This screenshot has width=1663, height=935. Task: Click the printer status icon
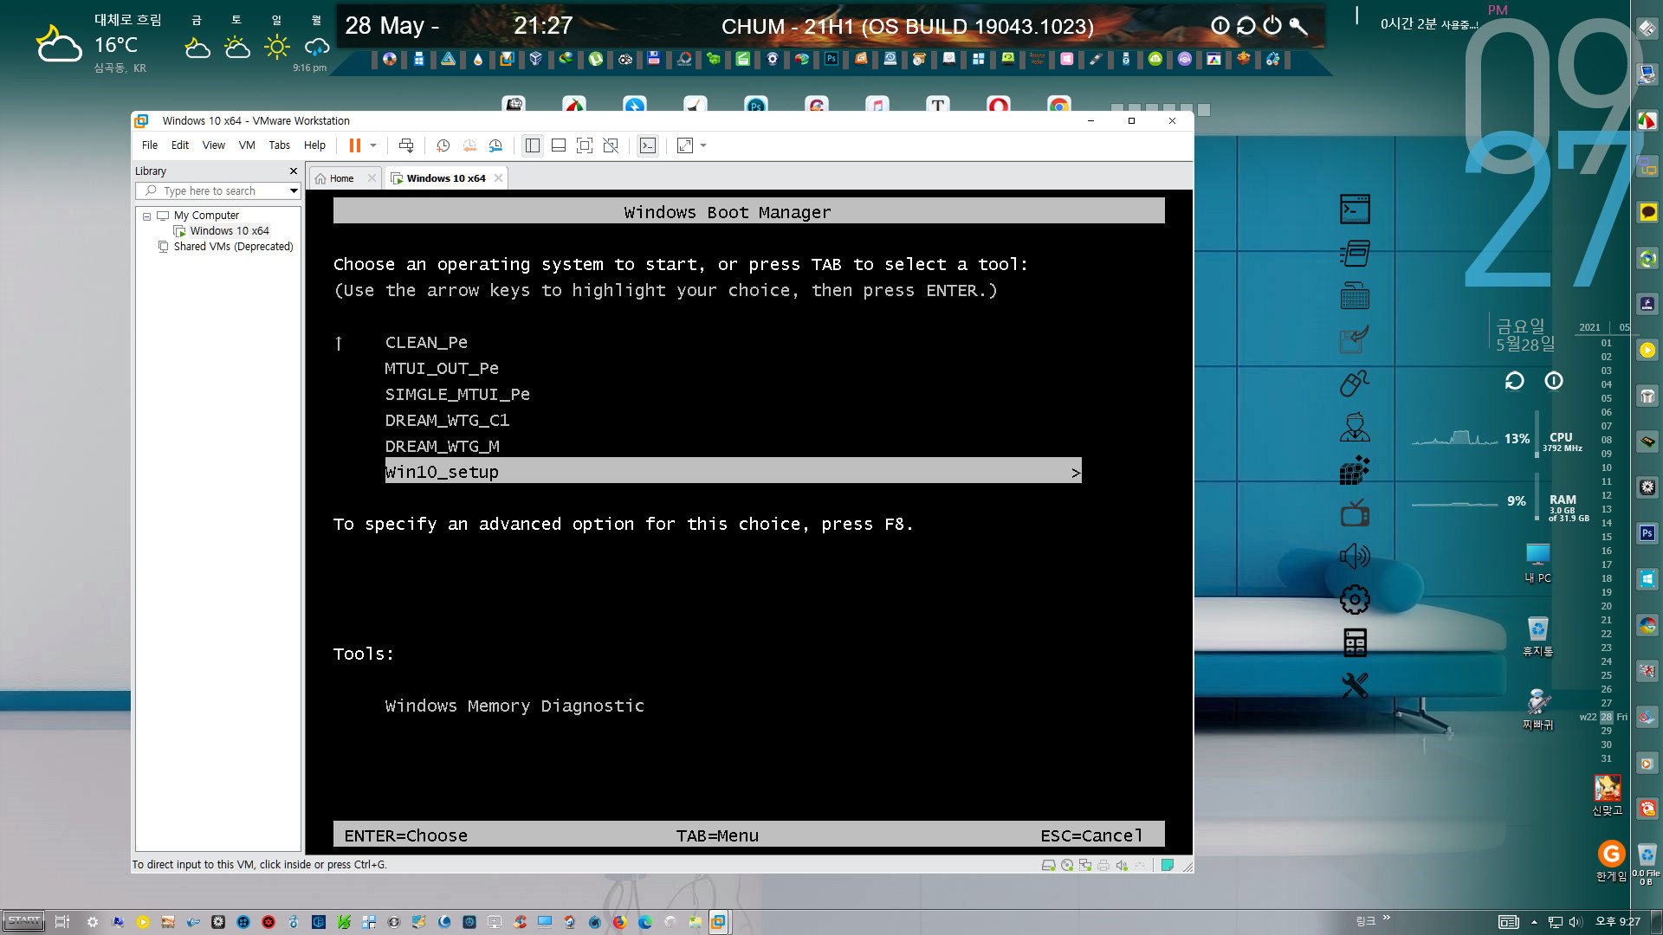pos(1103,865)
